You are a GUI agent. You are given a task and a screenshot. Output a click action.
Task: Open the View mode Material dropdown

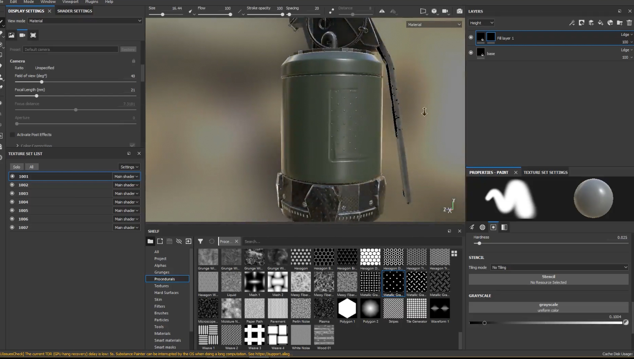(x=85, y=21)
